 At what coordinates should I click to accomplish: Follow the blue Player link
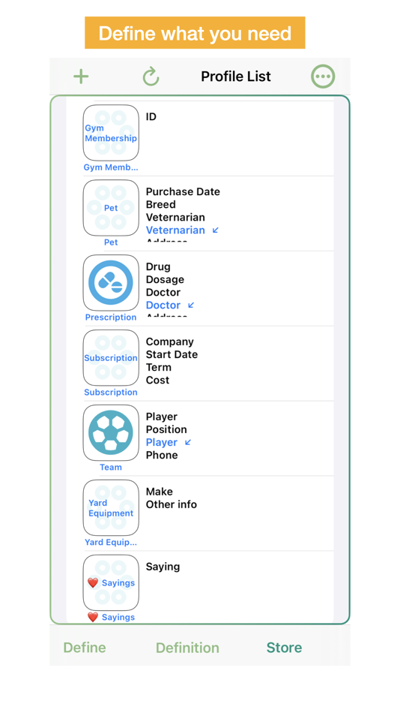click(162, 443)
